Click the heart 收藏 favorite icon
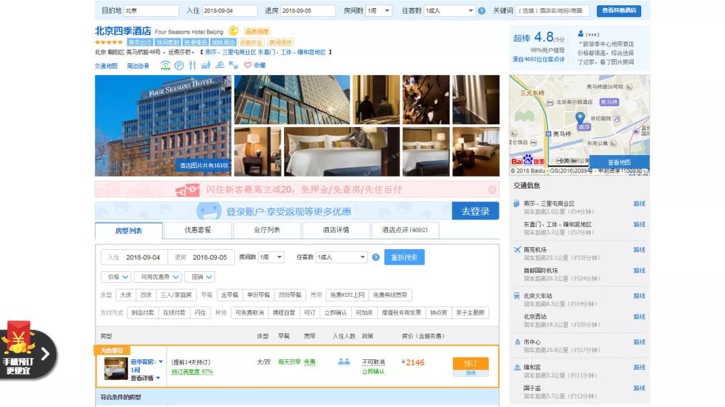The height and width of the screenshot is (407, 725). pos(248,65)
